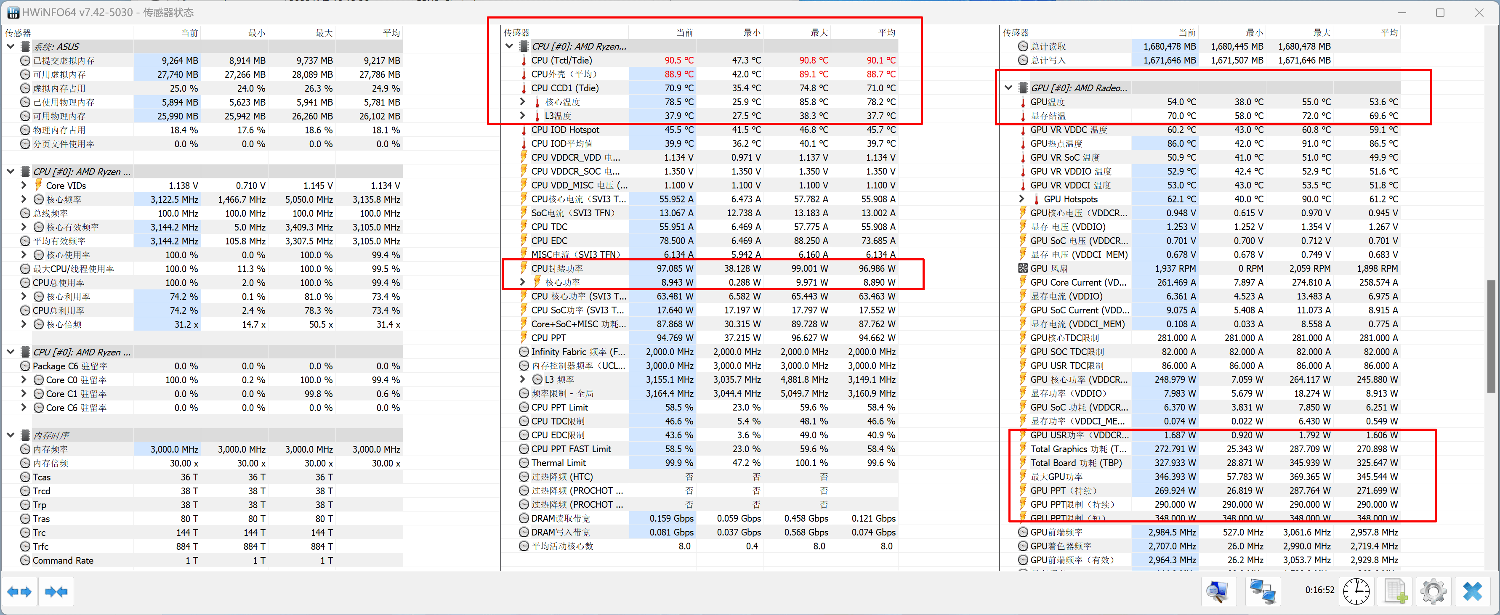Expand the 核心功率 row
The height and width of the screenshot is (615, 1500).
tap(522, 282)
